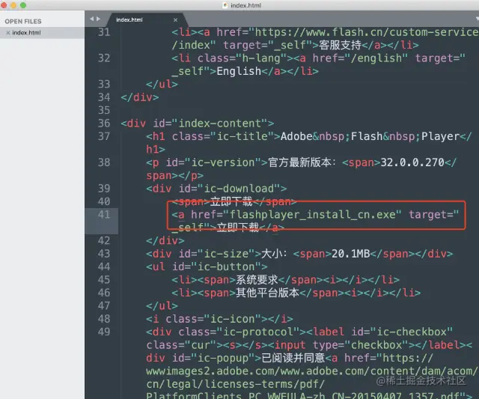Click the yellow minimize window button
Viewport: 479px width, 399px height.
13,5
